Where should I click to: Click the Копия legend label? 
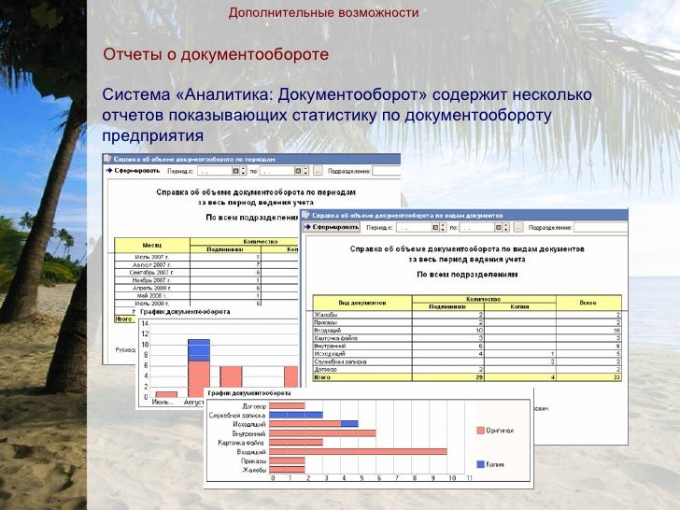pyautogui.click(x=495, y=464)
